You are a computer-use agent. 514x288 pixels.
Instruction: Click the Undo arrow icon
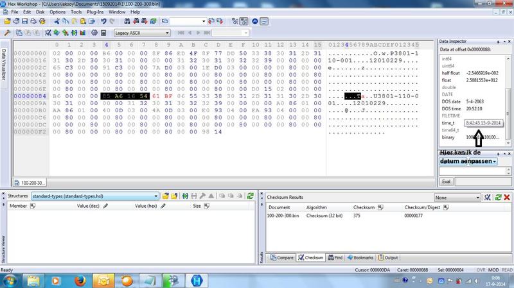[x=103, y=21]
